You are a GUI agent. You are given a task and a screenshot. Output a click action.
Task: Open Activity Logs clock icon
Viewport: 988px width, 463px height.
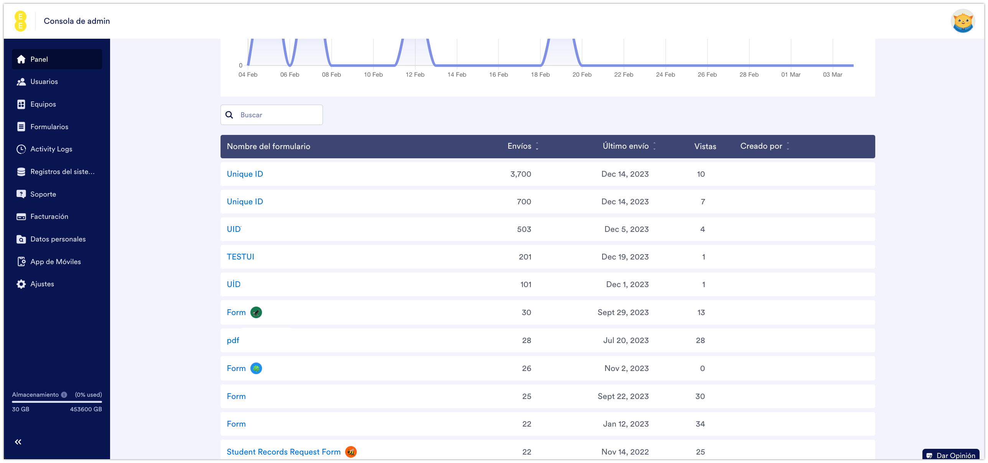[21, 149]
